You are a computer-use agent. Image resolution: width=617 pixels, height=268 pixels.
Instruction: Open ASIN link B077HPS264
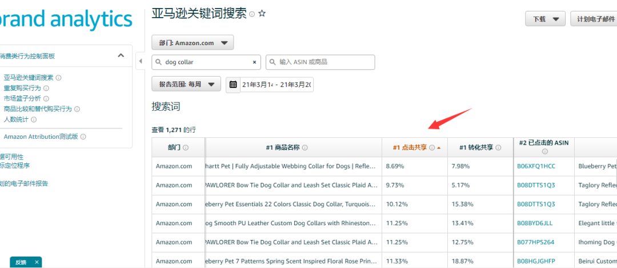click(535, 242)
